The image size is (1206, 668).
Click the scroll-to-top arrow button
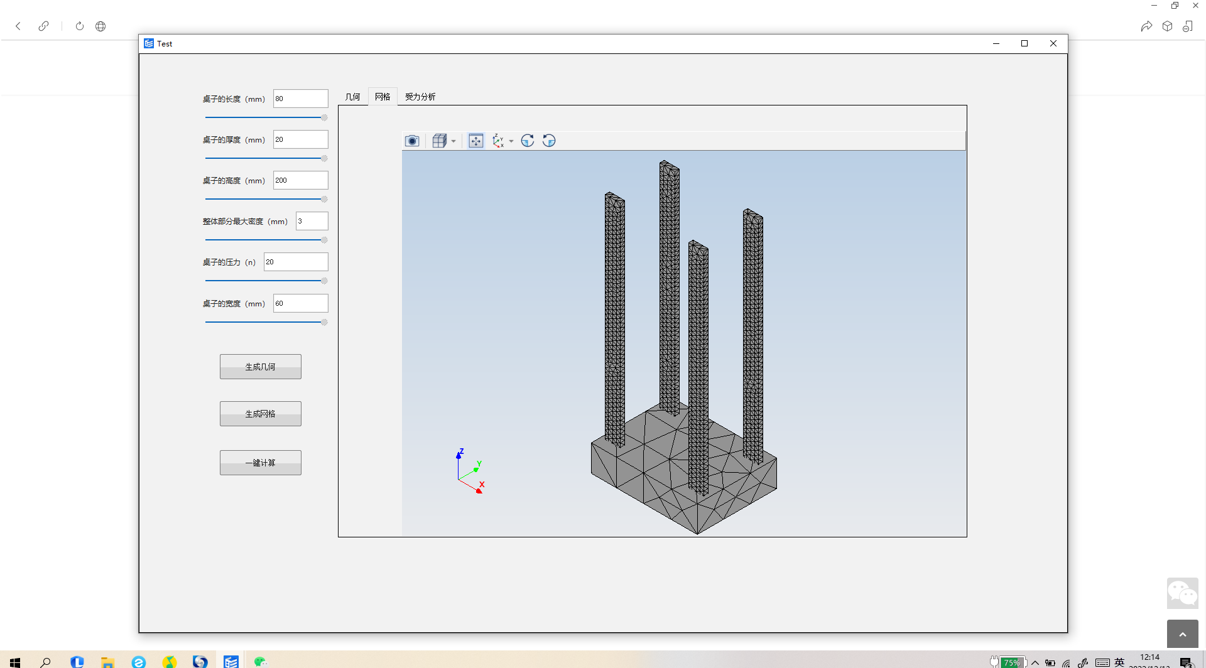[1183, 634]
